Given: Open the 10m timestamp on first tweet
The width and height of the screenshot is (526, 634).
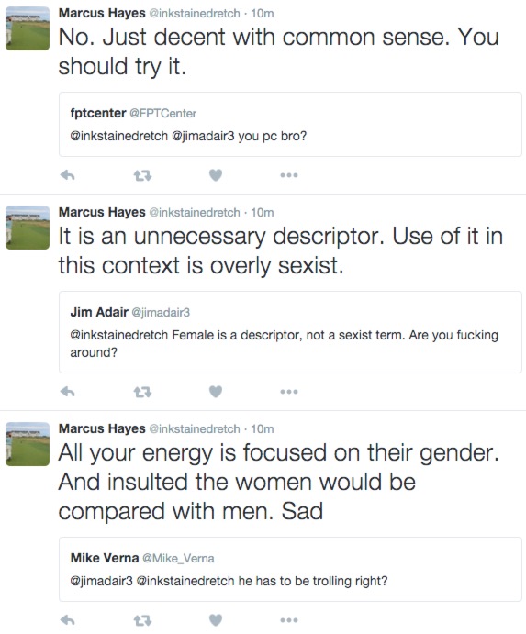Looking at the screenshot, I should click(x=263, y=14).
